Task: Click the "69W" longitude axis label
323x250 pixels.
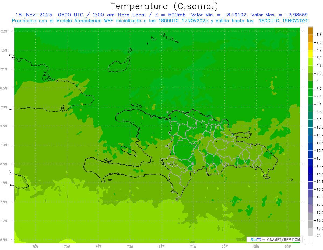Action: (x=256, y=246)
